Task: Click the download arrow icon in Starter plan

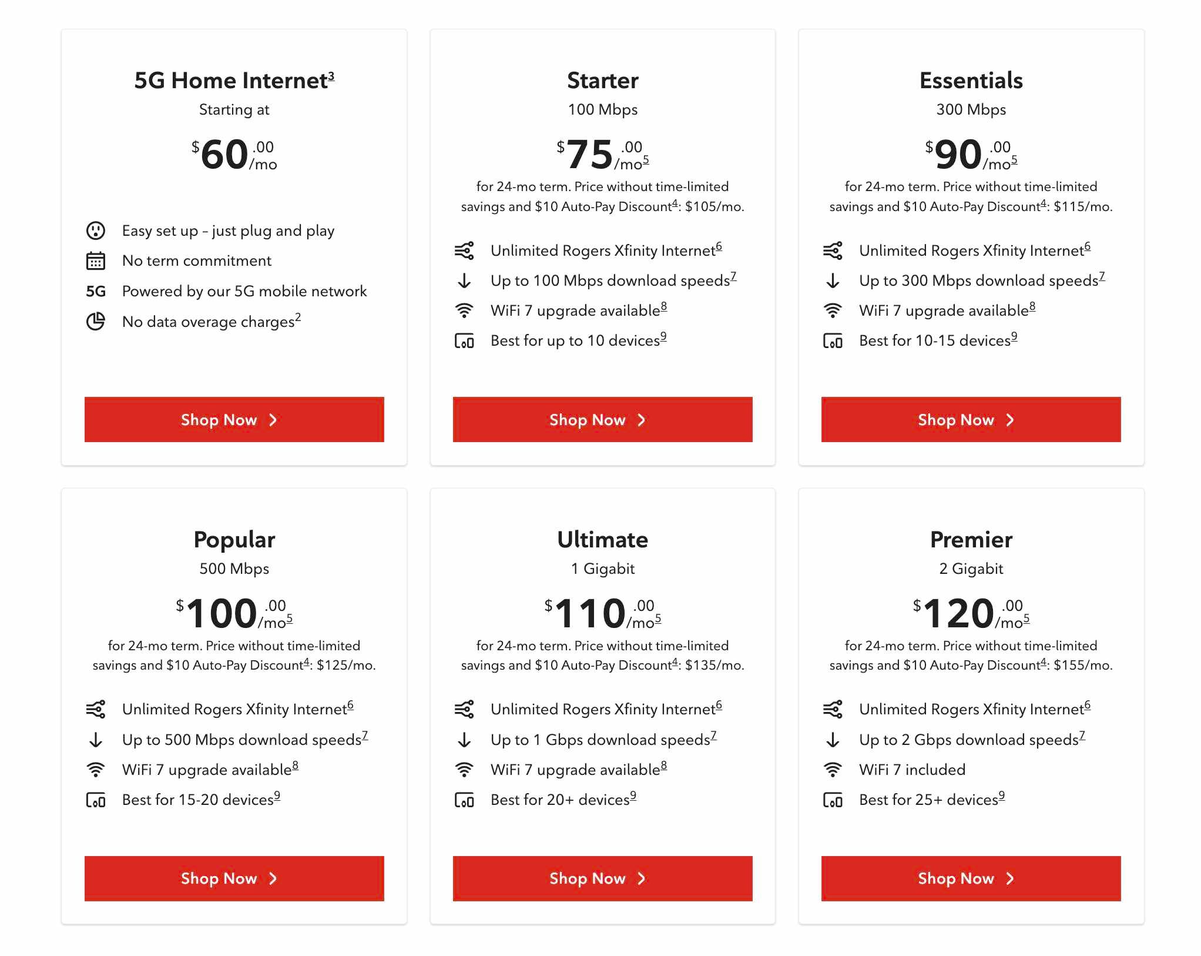Action: [x=464, y=280]
